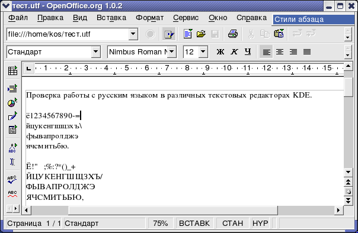Open the Правка menu
Image resolution: width=358 pixels, height=233 pixels.
50,18
